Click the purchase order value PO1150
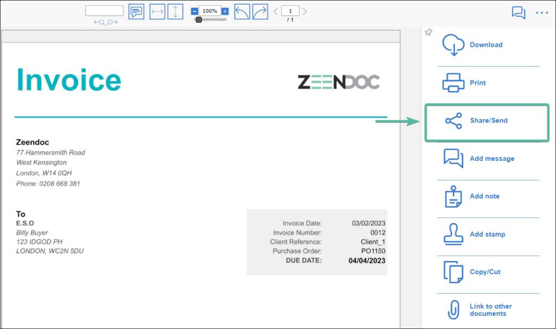The height and width of the screenshot is (329, 556). [374, 251]
